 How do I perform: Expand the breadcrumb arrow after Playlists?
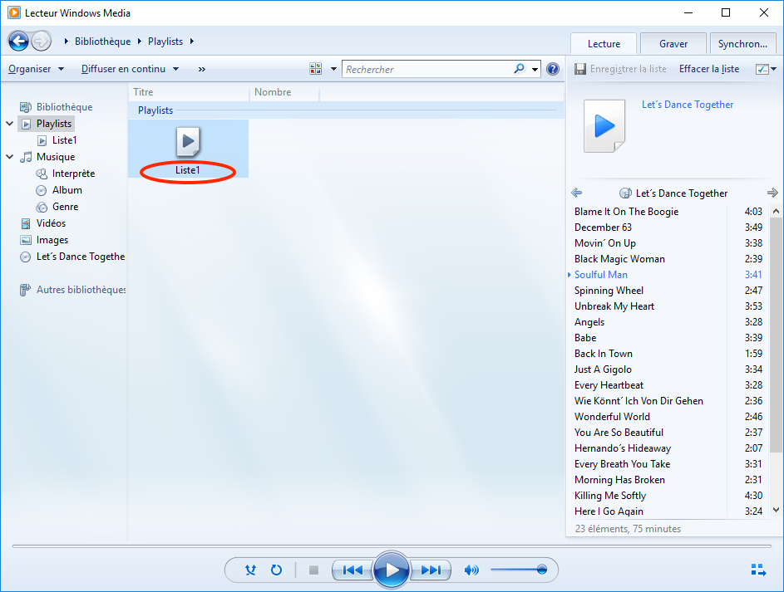click(191, 42)
